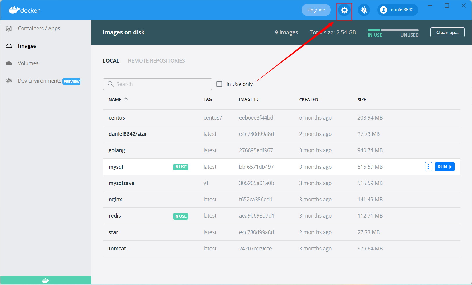The width and height of the screenshot is (472, 285).
Task: Click image ID 305205a01a0b
Action: coord(257,183)
